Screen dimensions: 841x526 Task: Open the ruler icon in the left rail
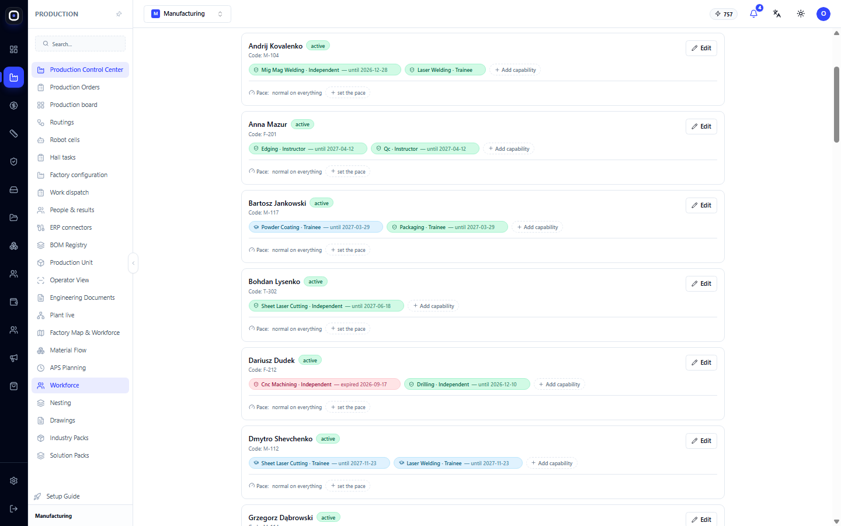click(x=14, y=134)
